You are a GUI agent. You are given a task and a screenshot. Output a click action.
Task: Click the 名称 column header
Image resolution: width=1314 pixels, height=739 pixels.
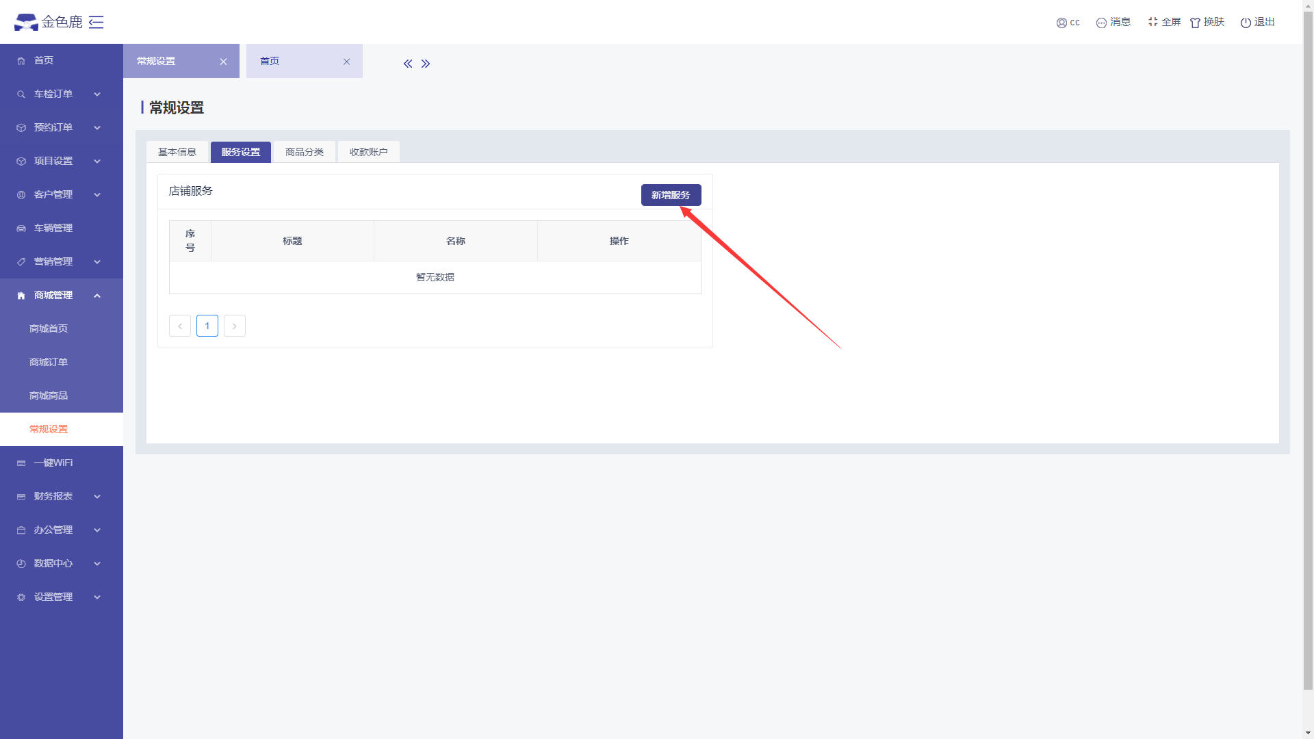[456, 241]
